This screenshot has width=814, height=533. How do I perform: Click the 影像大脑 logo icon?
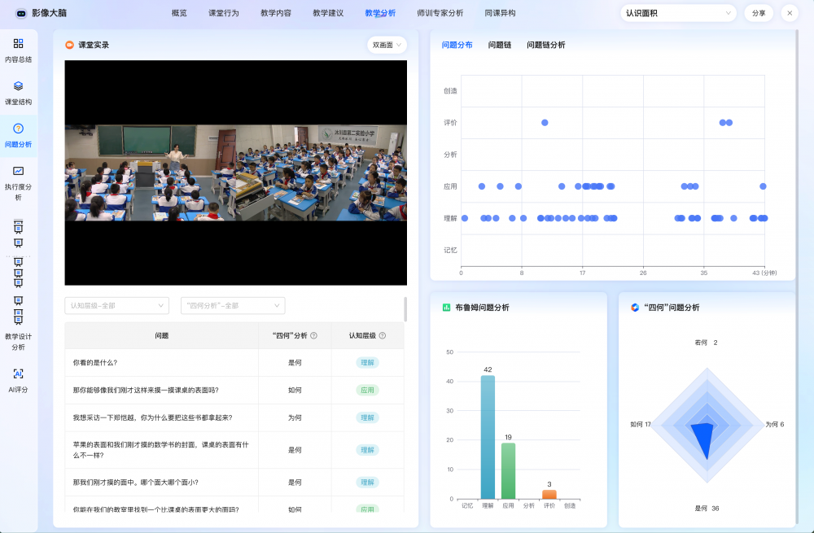point(20,13)
